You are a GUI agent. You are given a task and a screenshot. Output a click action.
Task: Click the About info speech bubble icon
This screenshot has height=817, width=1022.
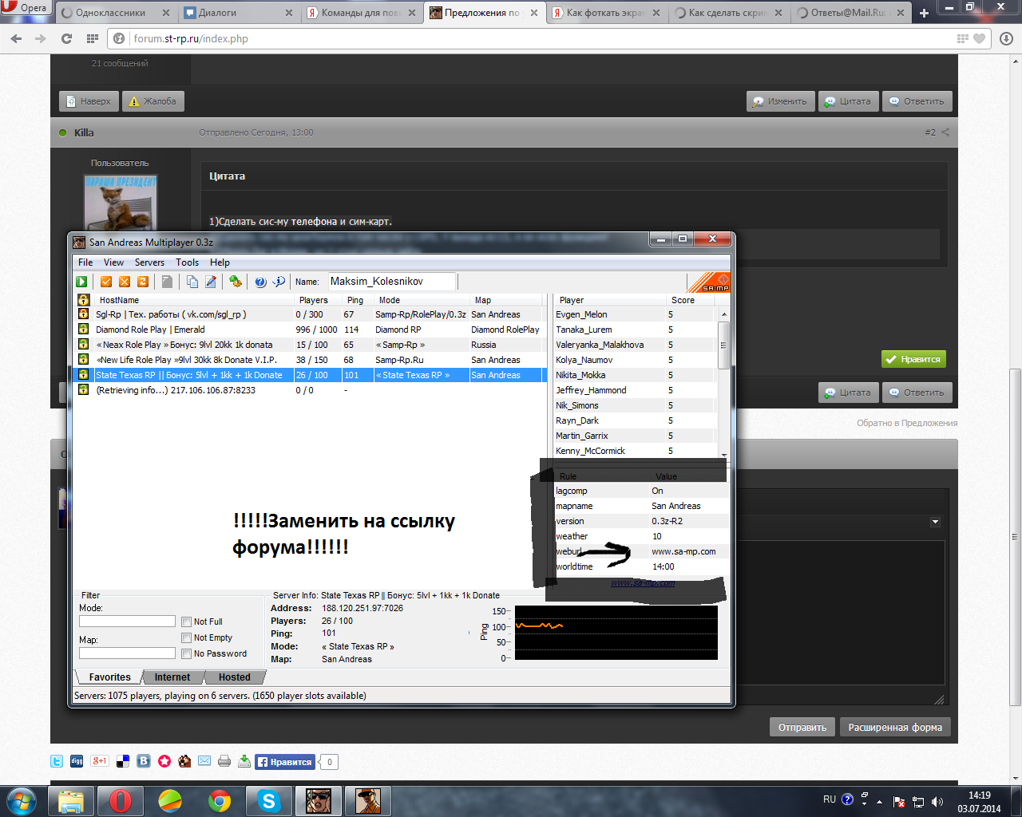click(279, 282)
